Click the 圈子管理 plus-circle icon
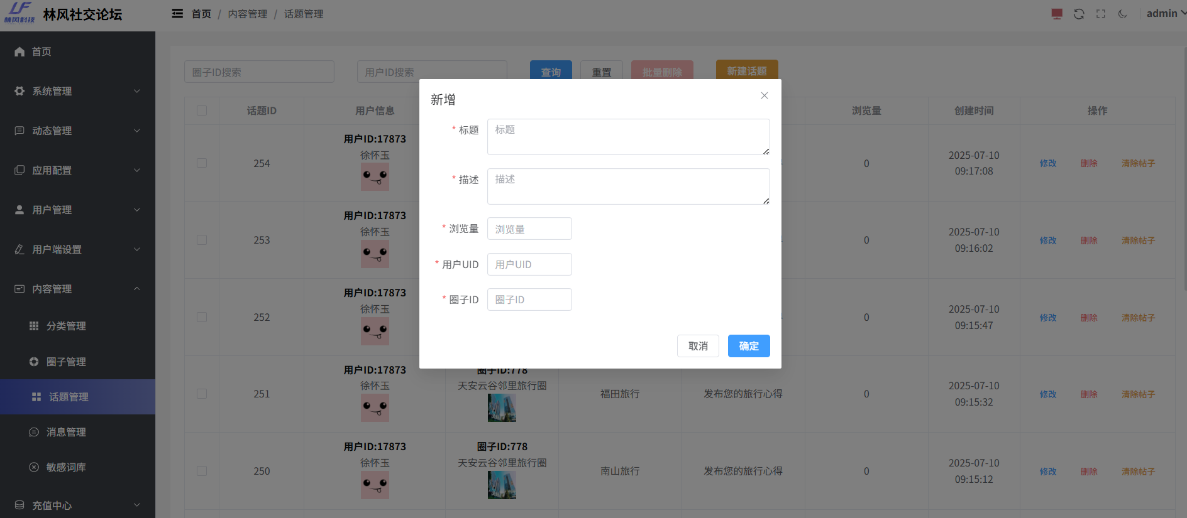The height and width of the screenshot is (518, 1187). click(x=34, y=362)
